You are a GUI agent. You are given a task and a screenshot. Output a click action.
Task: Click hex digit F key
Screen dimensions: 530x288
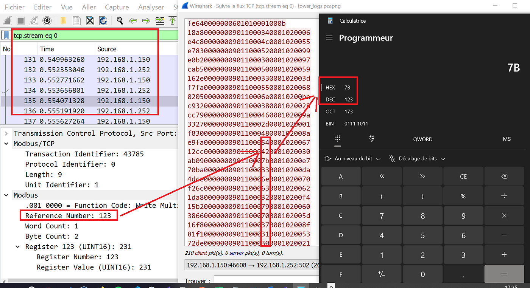click(341, 274)
